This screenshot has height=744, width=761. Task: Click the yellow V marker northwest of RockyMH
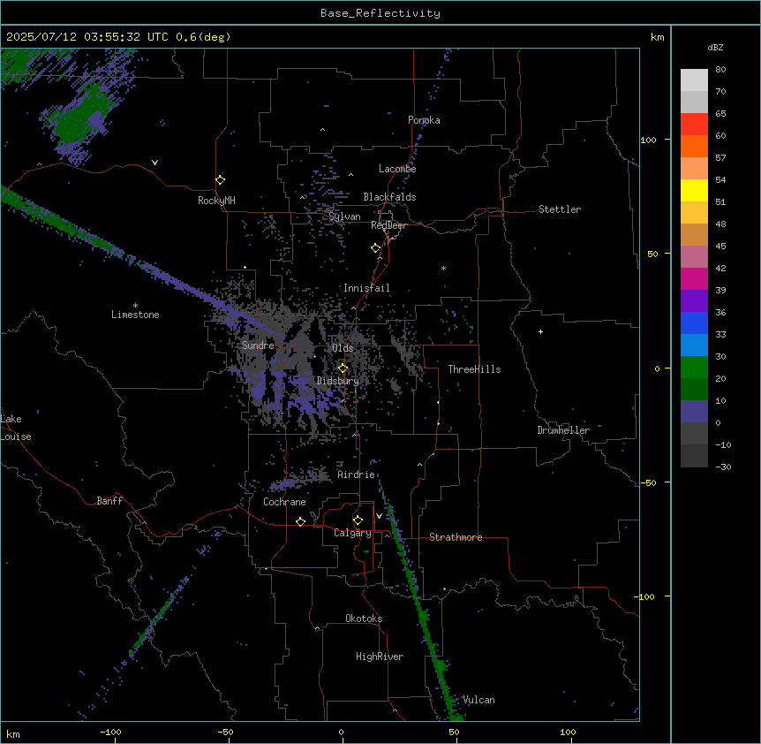click(154, 163)
